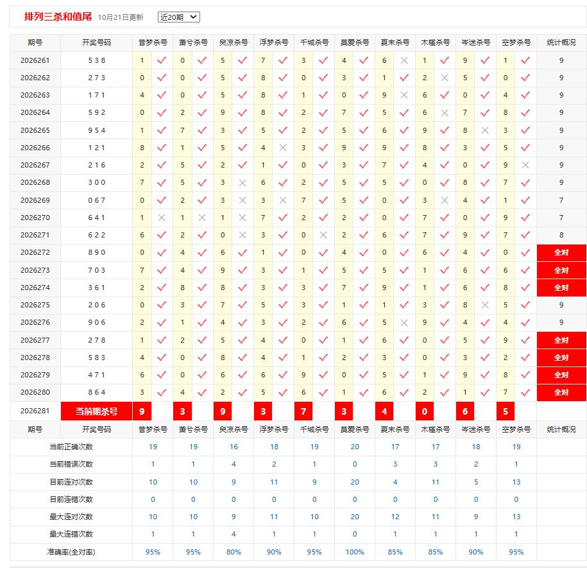The width and height of the screenshot is (587, 568).
Task: Click the red checkmark for 千城杀号 in row 2026261
Action: (x=323, y=60)
